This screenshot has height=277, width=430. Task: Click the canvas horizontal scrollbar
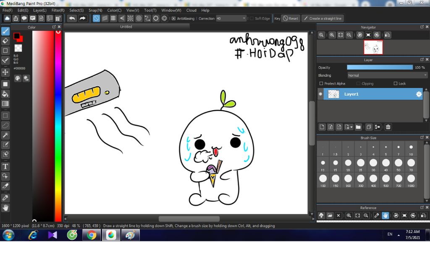click(x=189, y=219)
